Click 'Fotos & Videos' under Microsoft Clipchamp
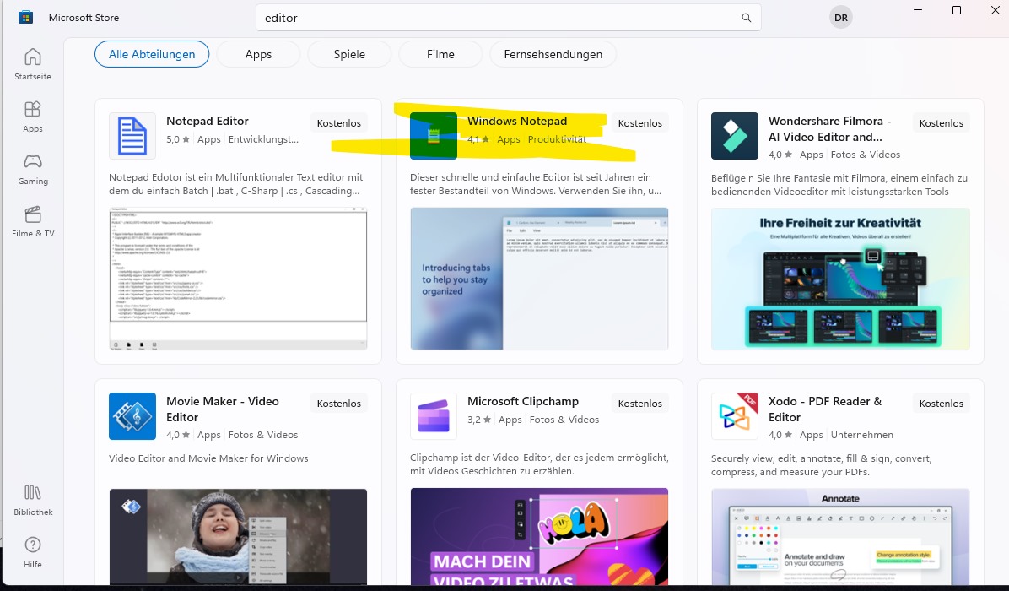1009x591 pixels. (x=564, y=420)
